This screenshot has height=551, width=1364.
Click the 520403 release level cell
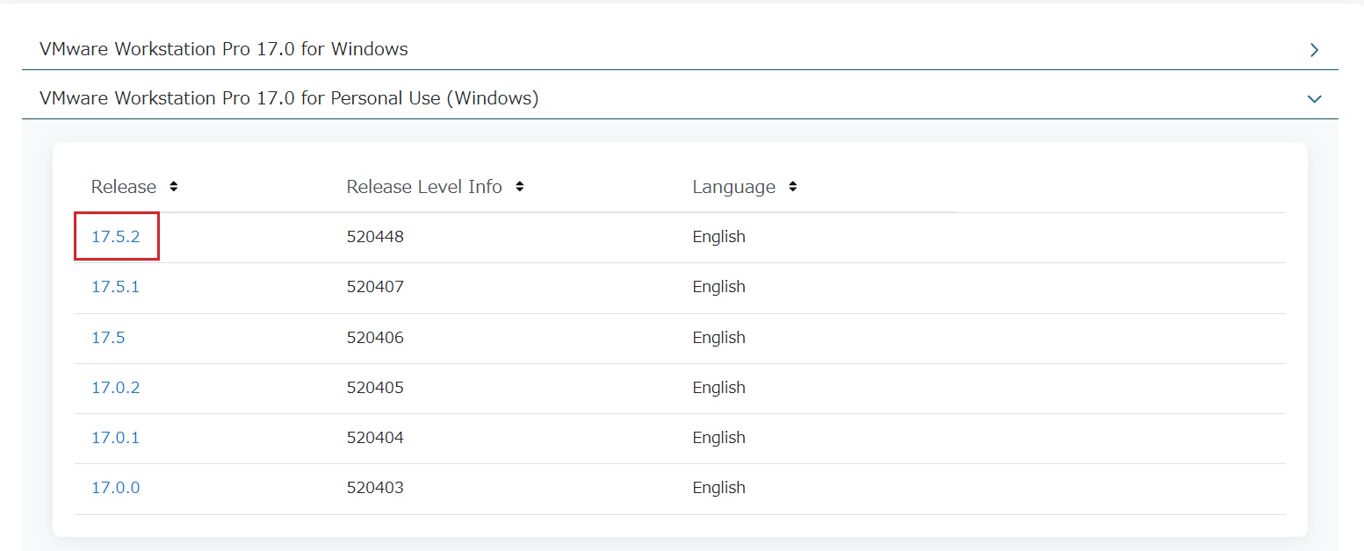376,487
